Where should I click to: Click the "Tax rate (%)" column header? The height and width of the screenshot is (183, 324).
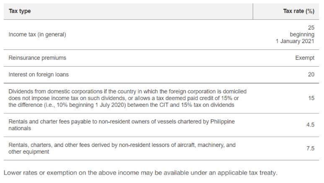[298, 11]
